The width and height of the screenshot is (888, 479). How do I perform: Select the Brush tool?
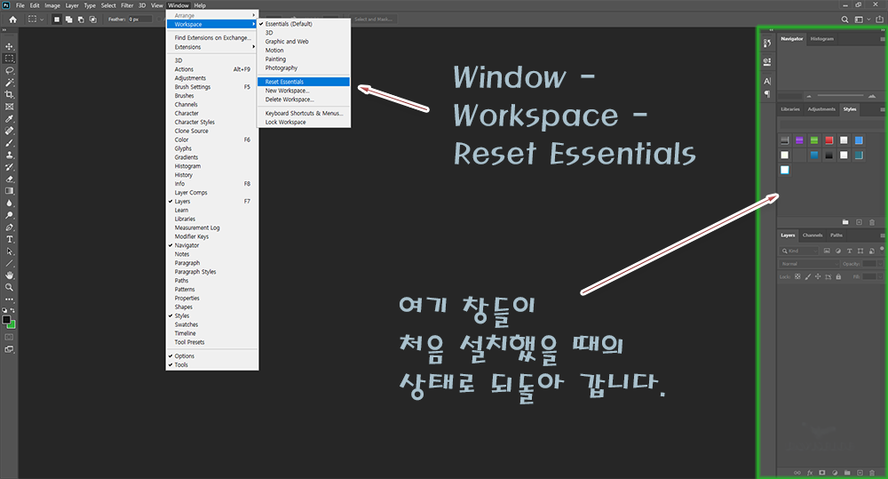(9, 143)
